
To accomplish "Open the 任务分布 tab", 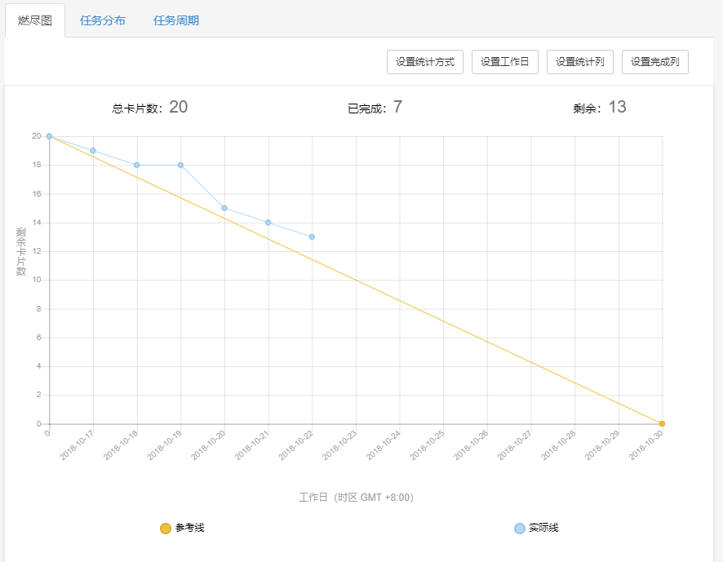I will coord(102,20).
